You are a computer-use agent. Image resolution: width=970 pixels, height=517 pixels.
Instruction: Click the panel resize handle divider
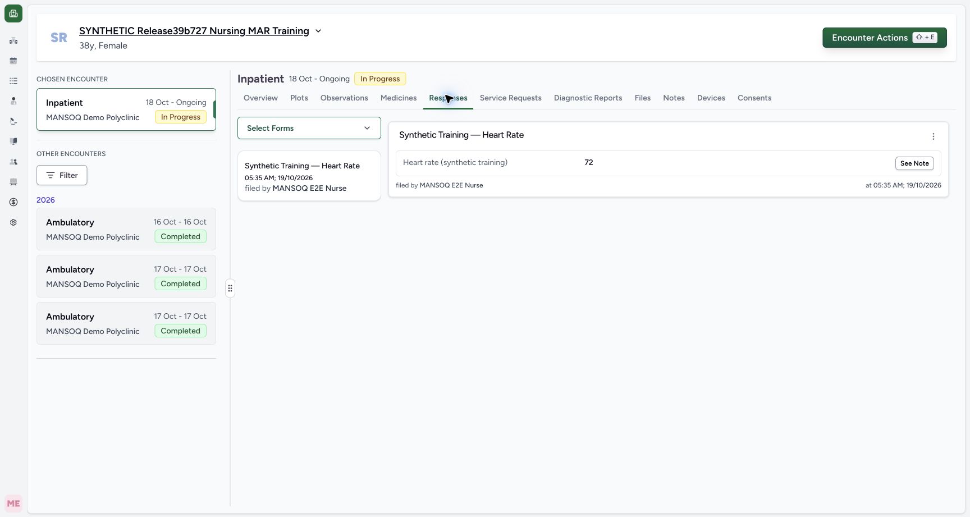pyautogui.click(x=230, y=289)
